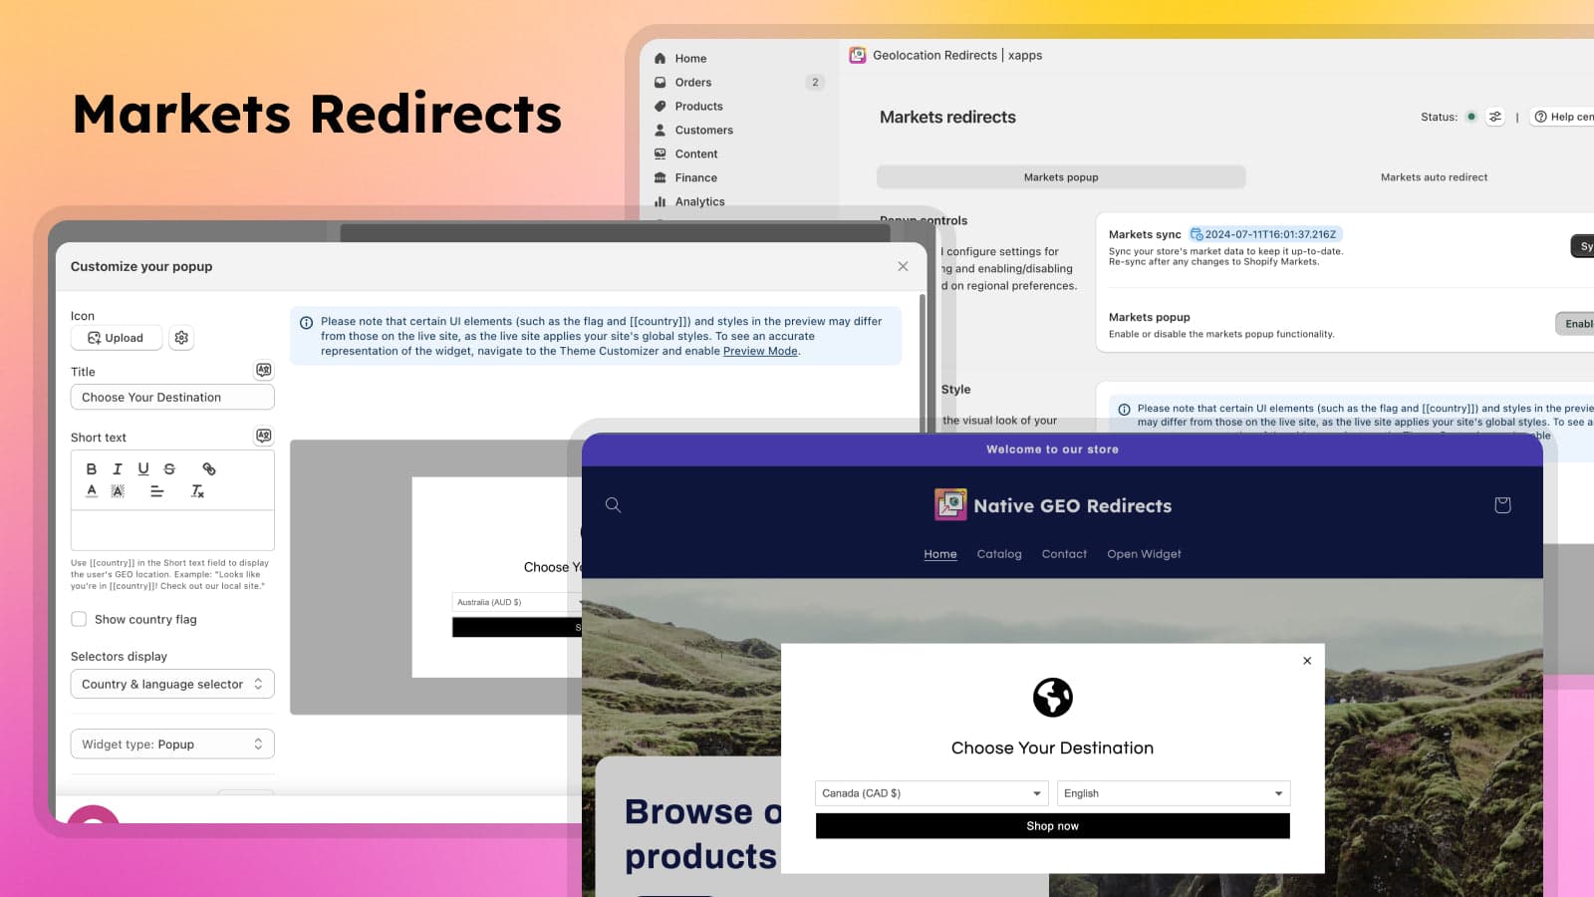This screenshot has width=1594, height=897.
Task: Click the insert link icon
Action: (x=209, y=468)
